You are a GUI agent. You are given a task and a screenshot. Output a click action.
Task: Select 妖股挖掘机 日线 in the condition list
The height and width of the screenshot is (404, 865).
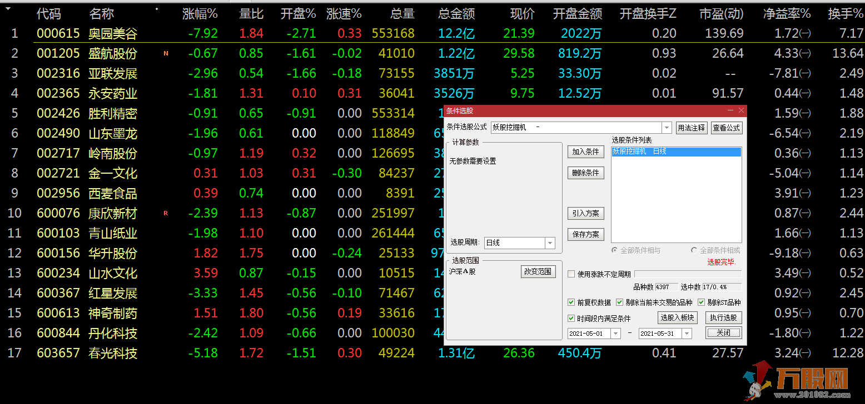pos(676,151)
